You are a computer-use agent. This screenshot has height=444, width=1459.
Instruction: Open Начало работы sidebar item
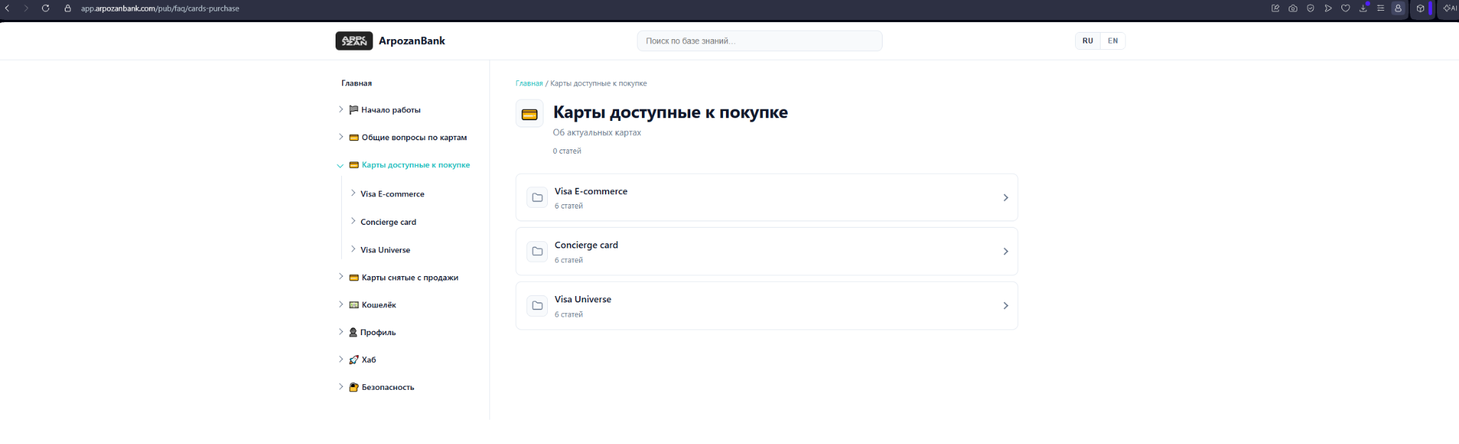tap(391, 110)
